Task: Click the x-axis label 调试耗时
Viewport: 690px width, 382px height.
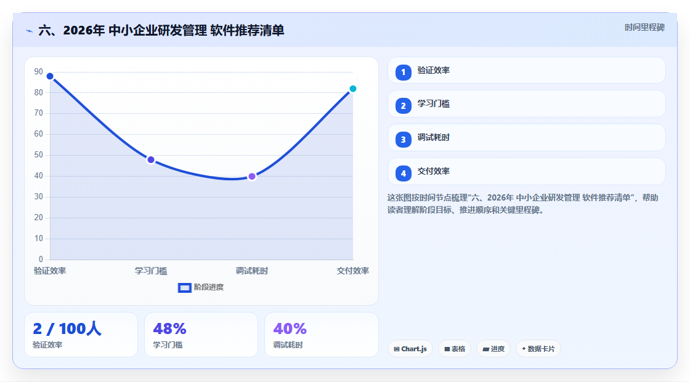Action: pos(252,271)
